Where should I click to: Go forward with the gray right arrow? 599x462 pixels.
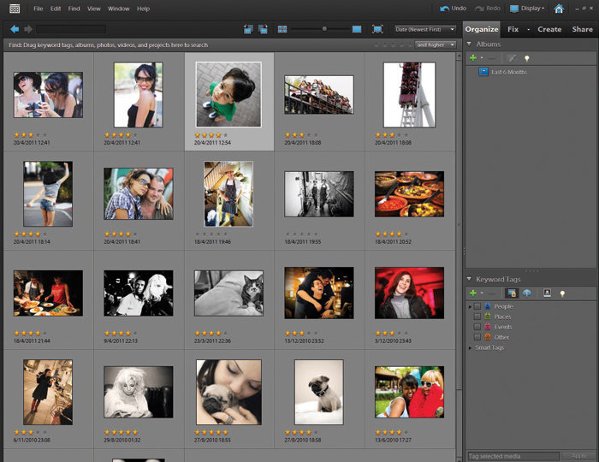[28, 29]
